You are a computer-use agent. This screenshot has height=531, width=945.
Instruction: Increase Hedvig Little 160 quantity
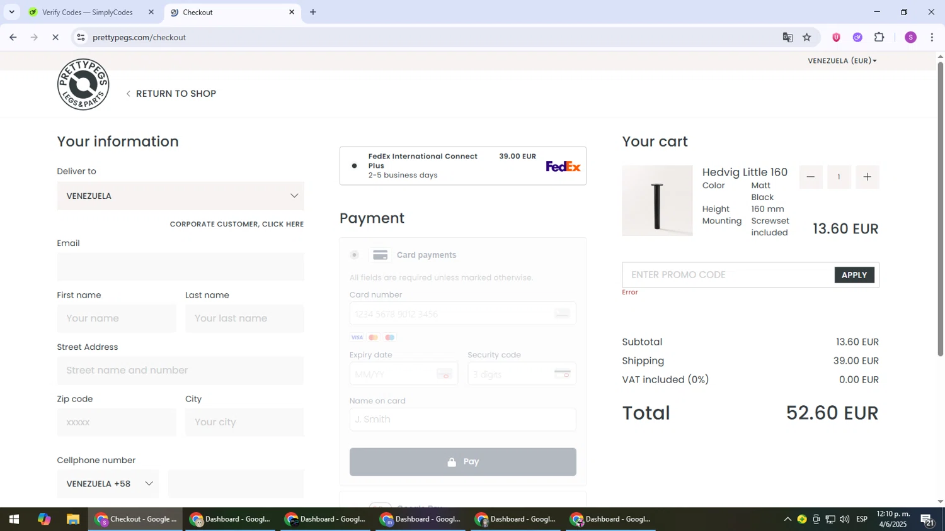click(867, 177)
